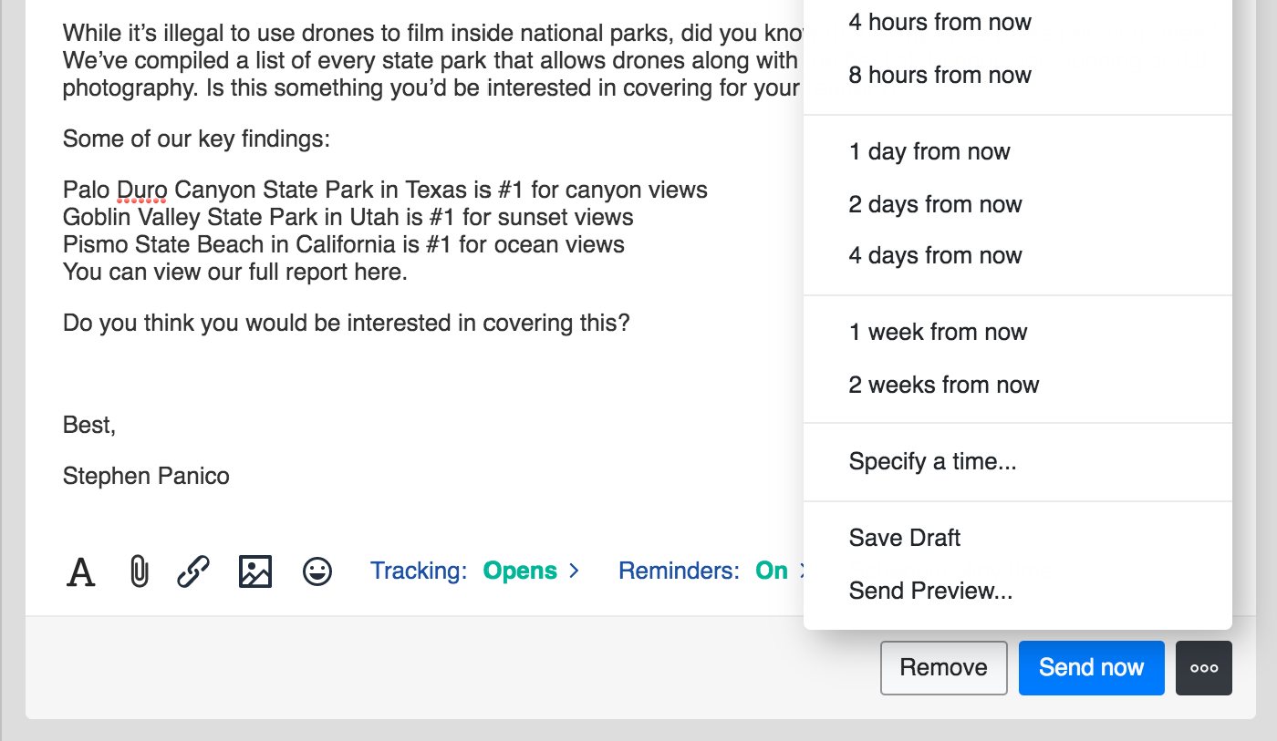
Task: Open the emoji picker smiley icon
Action: (x=317, y=572)
